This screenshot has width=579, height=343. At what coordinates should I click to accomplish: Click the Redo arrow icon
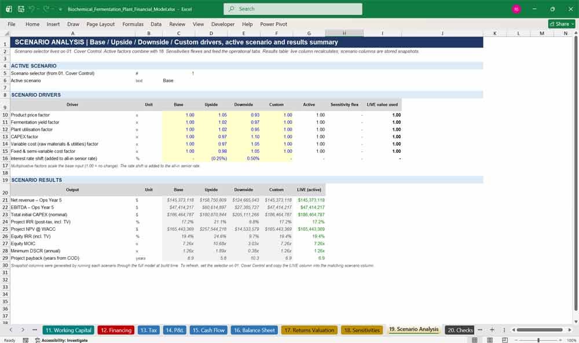tap(46, 9)
